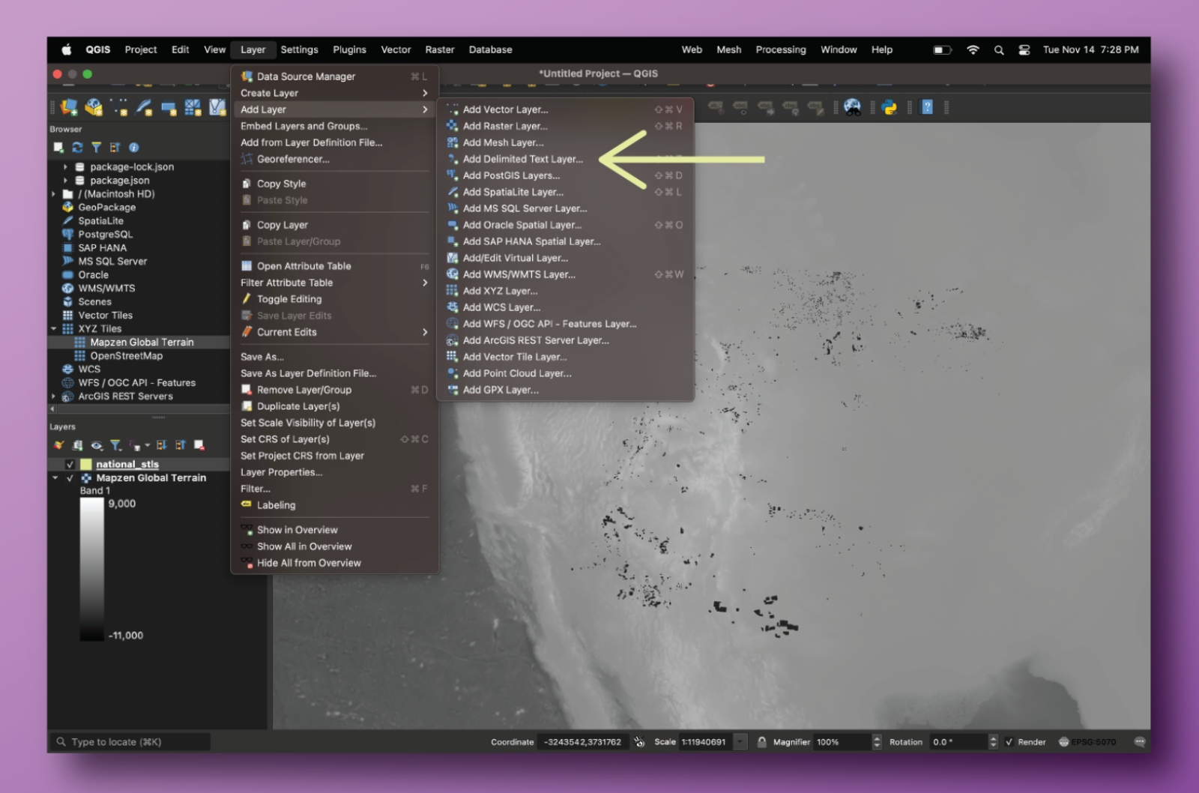Choose Add Raster Layer option
This screenshot has height=793, width=1199.
[565, 126]
